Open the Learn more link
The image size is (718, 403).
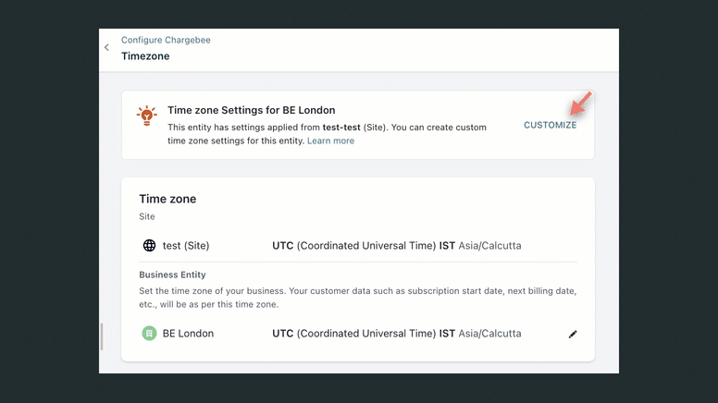tap(330, 141)
